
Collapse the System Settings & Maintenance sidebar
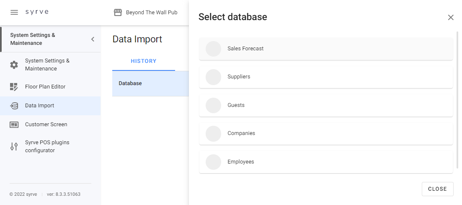[93, 39]
